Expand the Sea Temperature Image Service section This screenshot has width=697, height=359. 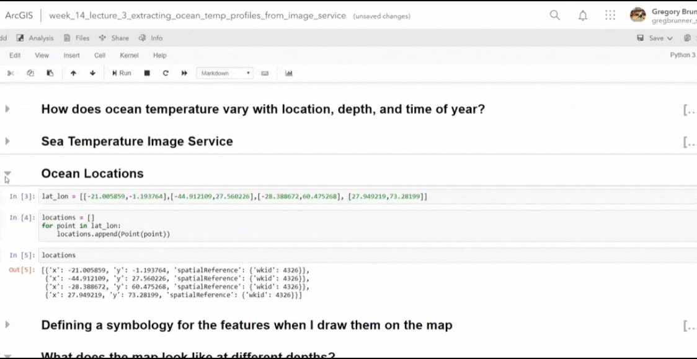pos(7,141)
